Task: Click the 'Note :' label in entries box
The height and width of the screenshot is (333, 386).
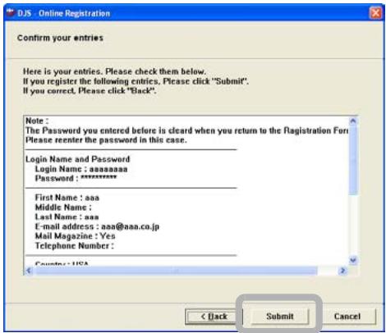Action: click(x=37, y=121)
